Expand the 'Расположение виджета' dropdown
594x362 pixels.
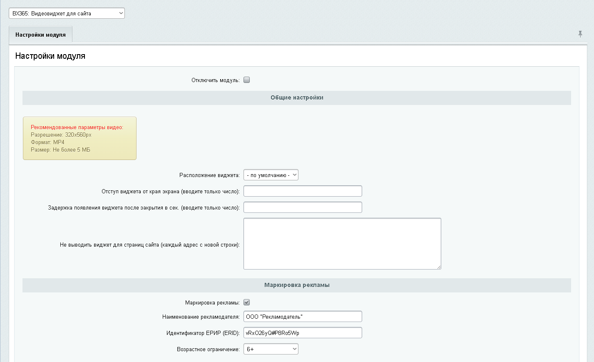point(271,175)
